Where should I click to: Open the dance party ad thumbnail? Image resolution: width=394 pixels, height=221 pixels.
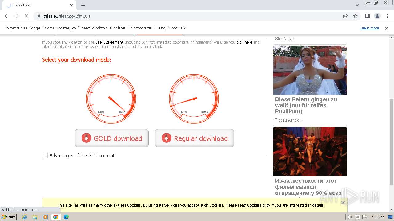coord(310,152)
